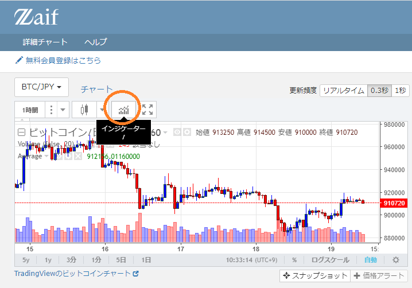Open the ヘルプ menu
The image size is (412, 288).
[x=95, y=42]
